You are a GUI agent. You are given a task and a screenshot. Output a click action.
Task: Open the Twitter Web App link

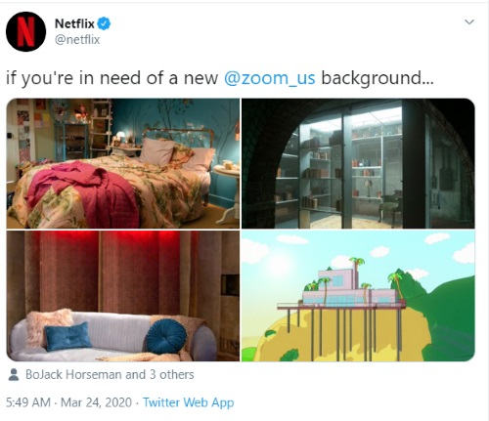tap(189, 402)
